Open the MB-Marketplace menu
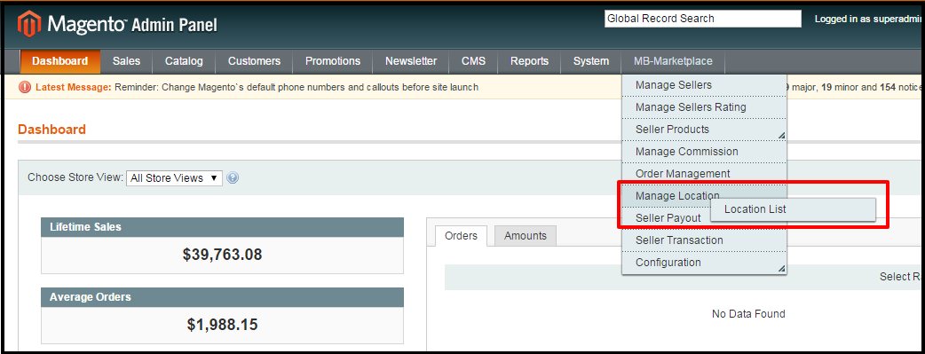The height and width of the screenshot is (354, 925). [x=673, y=61]
